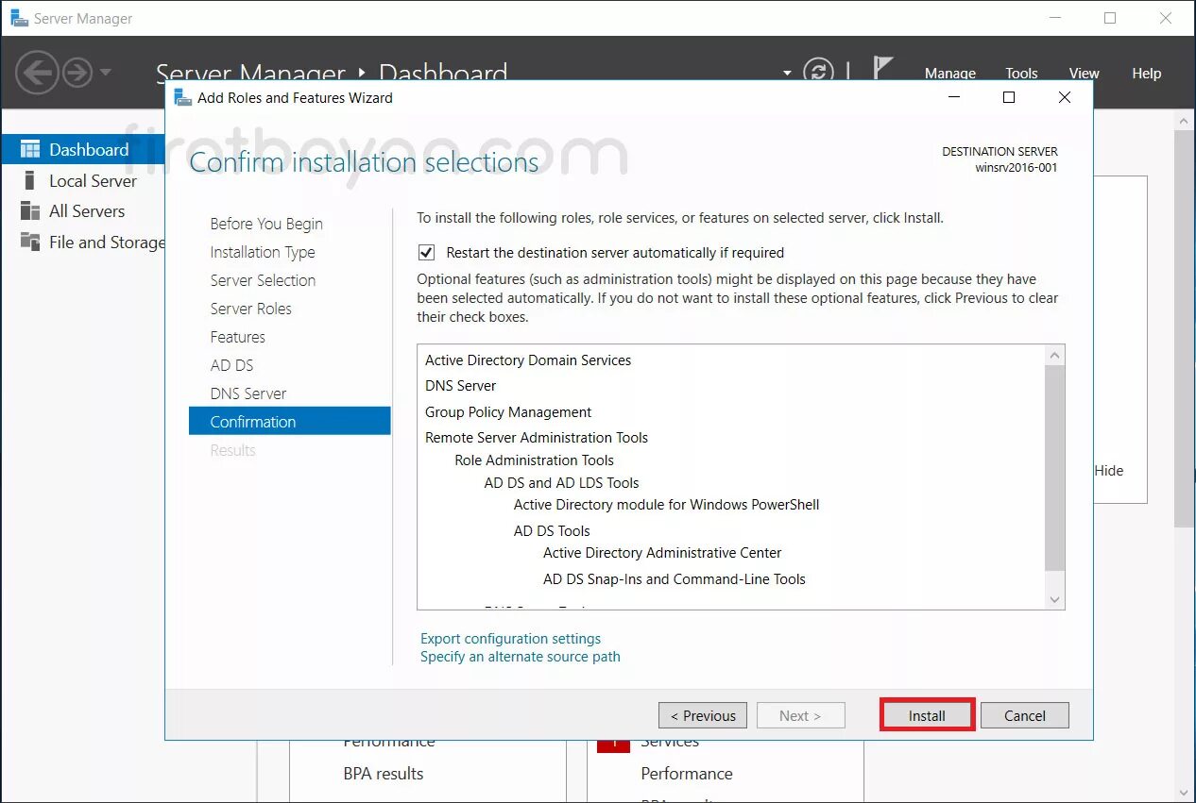Go to AD DS step
This screenshot has height=803, width=1196.
(x=231, y=365)
